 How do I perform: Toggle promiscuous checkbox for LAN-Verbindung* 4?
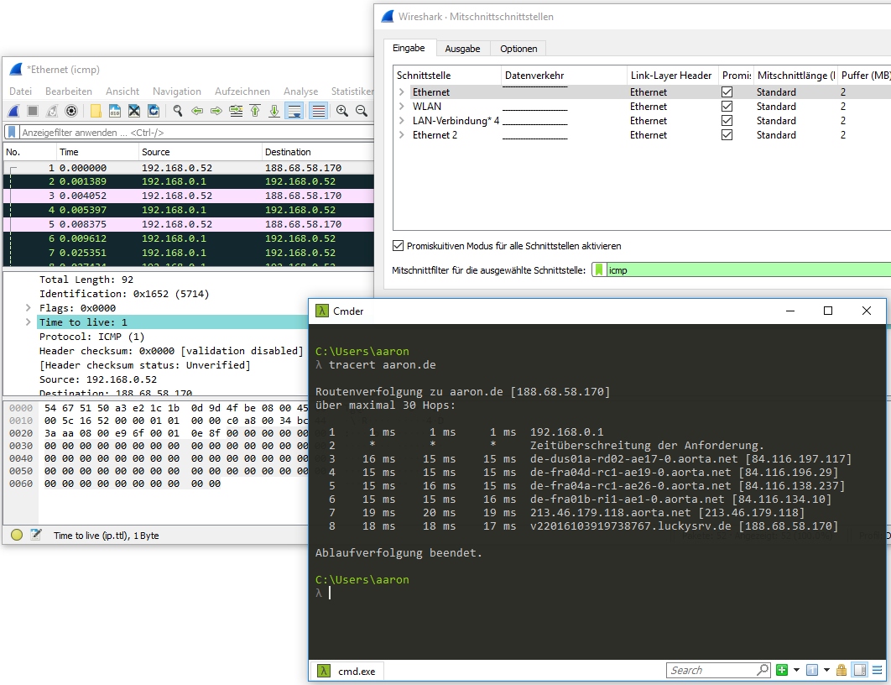click(727, 121)
